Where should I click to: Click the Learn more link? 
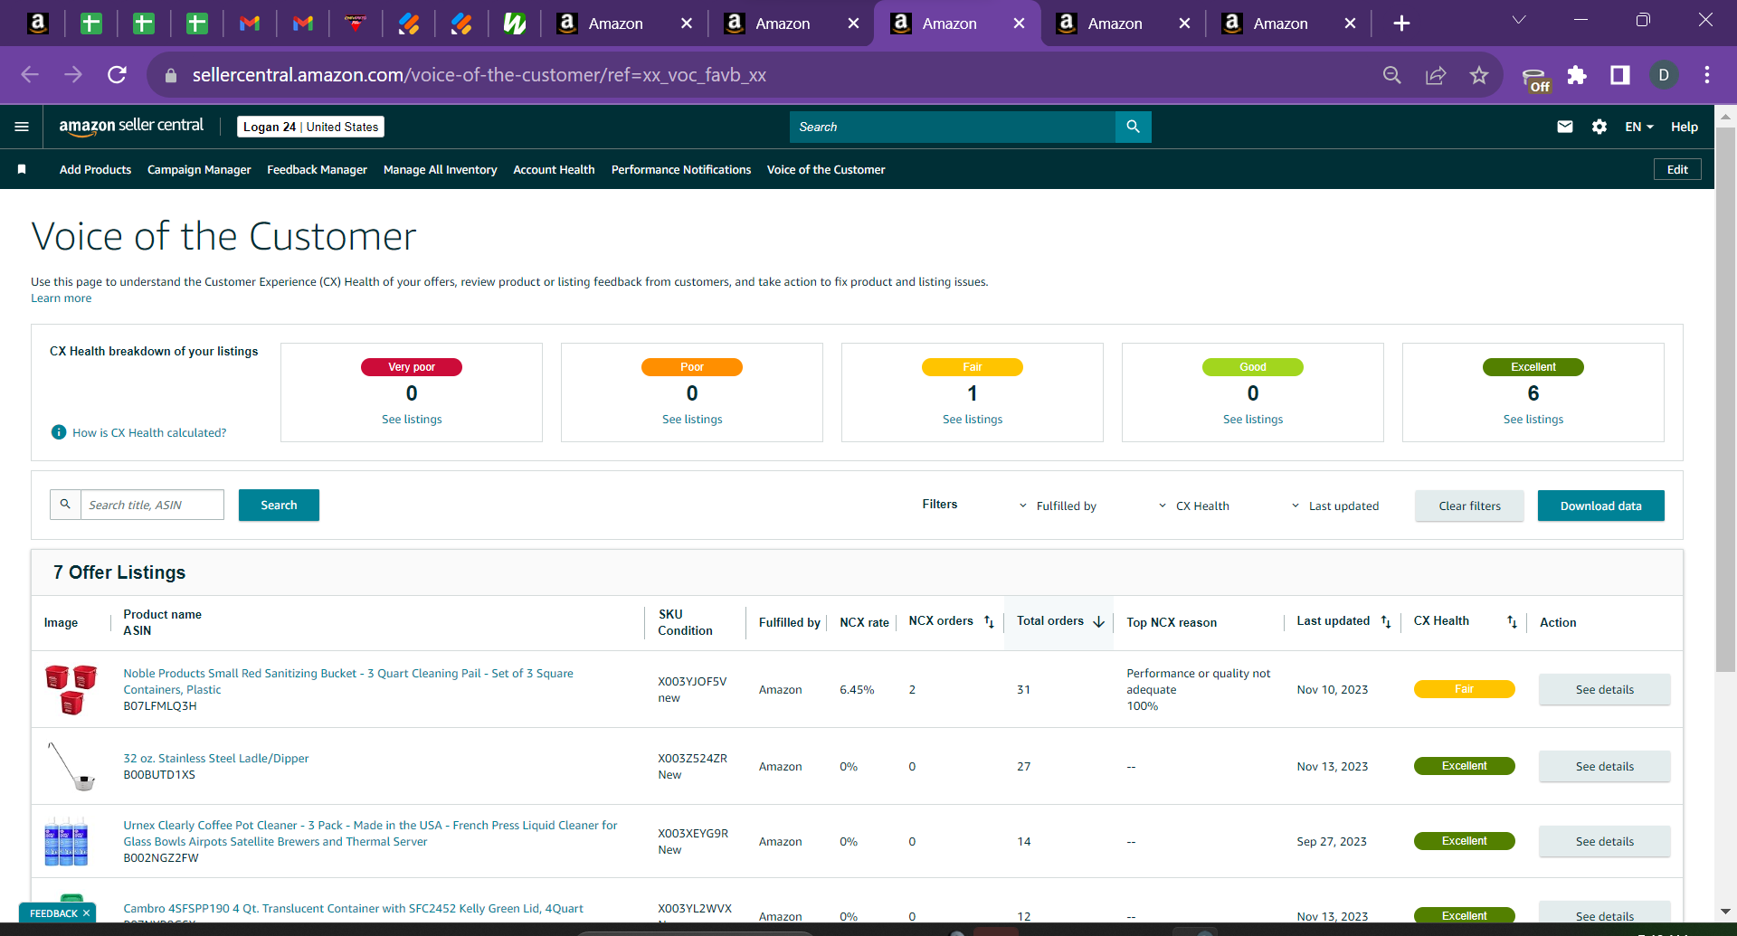pos(61,298)
